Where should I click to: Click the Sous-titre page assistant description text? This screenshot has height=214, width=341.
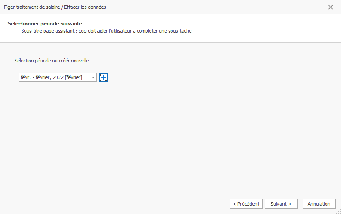106,31
